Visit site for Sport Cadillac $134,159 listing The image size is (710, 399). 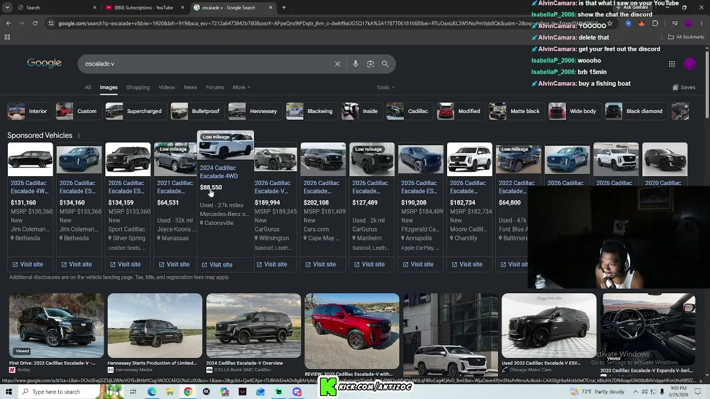tap(125, 265)
